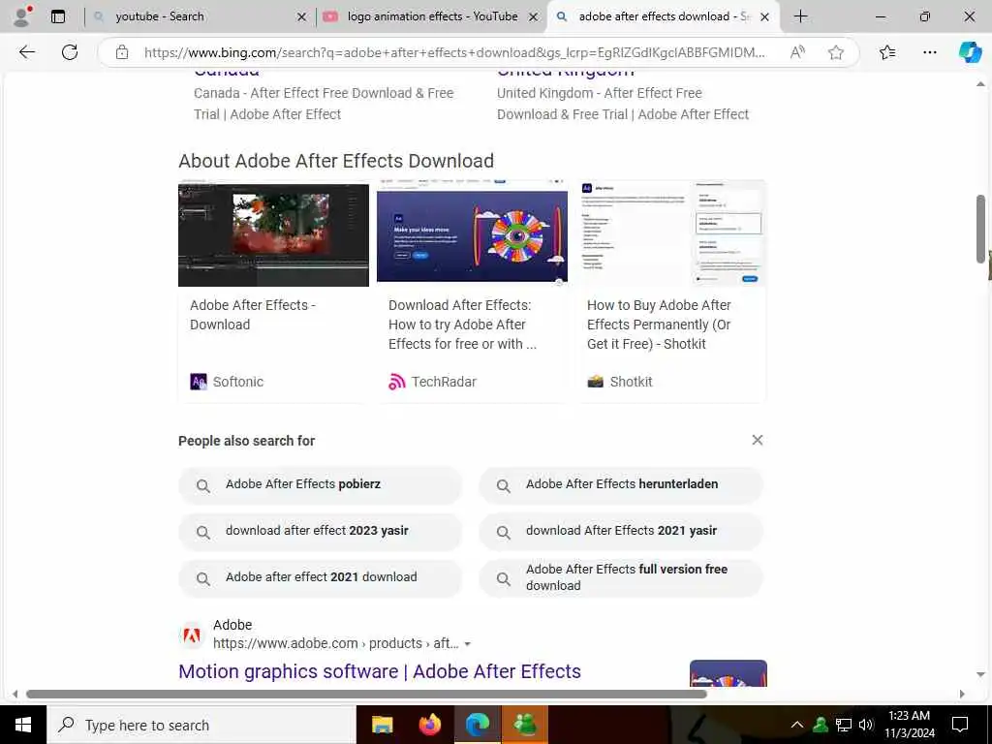Click the Softonic source icon
Screen dimensions: 992x744
point(199,382)
